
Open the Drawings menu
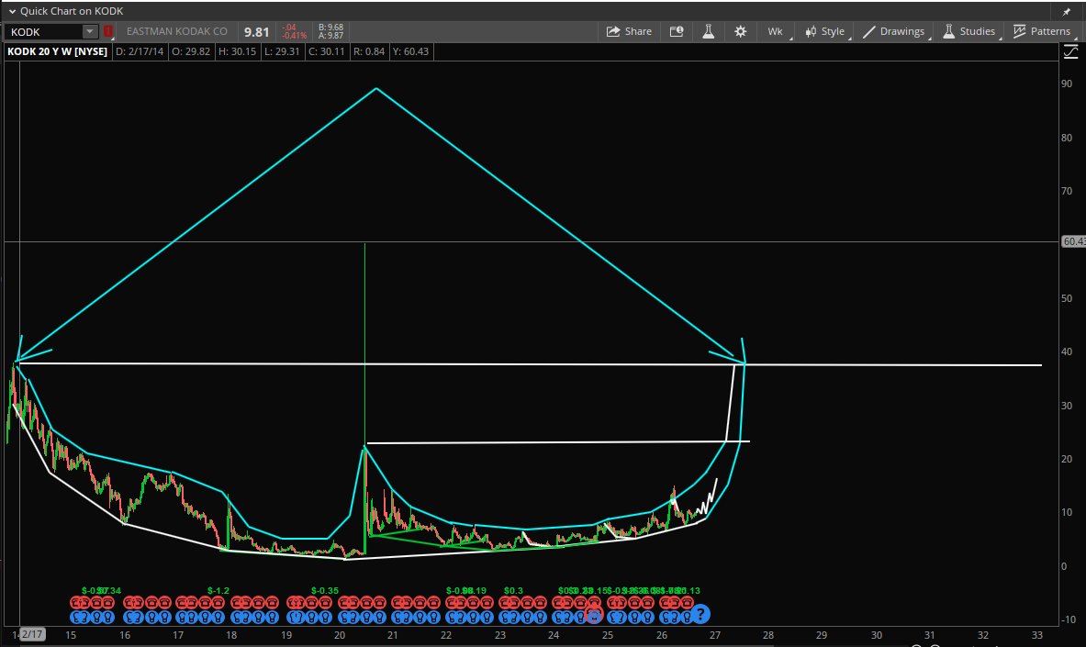click(893, 31)
